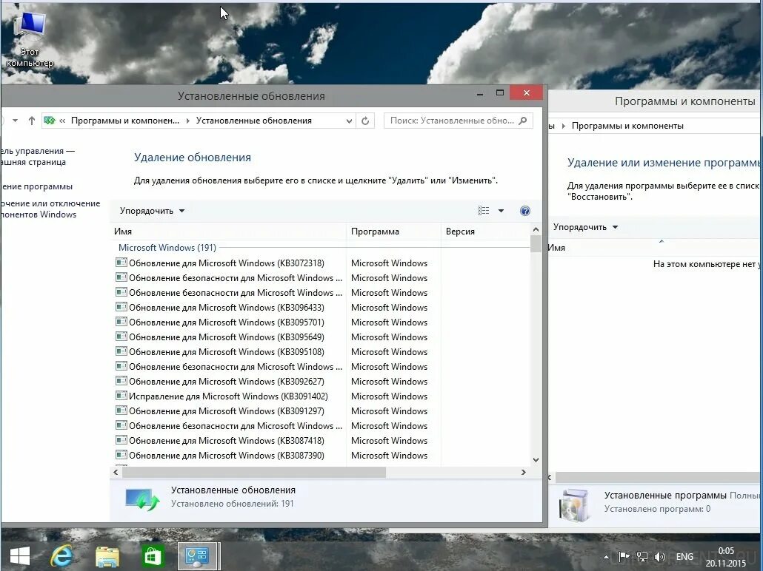The width and height of the screenshot is (763, 571).
Task: Collapse the Microsoft Windows (191) group
Action: pos(167,247)
